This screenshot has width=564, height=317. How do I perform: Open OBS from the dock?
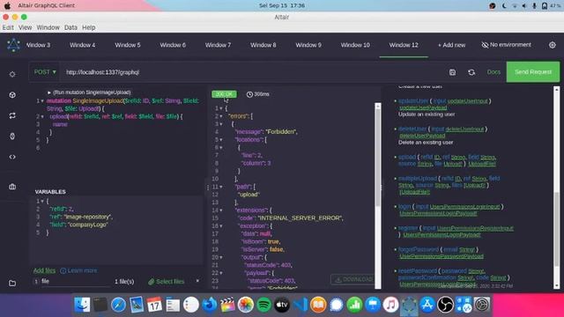[445, 305]
